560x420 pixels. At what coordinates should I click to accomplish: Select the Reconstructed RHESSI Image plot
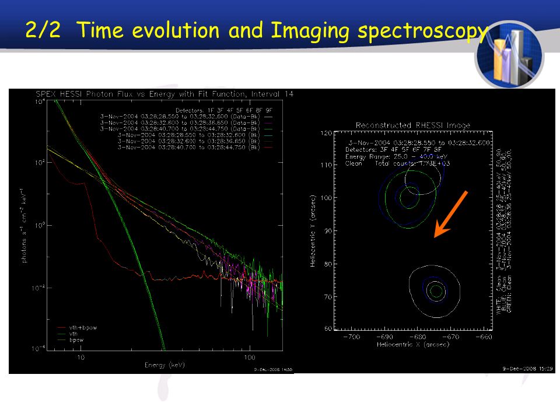click(425, 231)
